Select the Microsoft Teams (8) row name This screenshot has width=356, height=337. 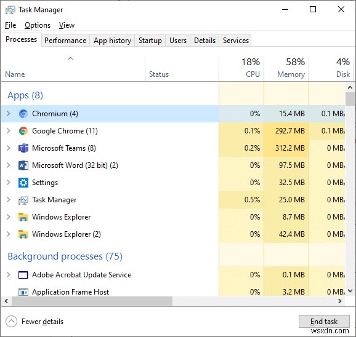(x=64, y=148)
